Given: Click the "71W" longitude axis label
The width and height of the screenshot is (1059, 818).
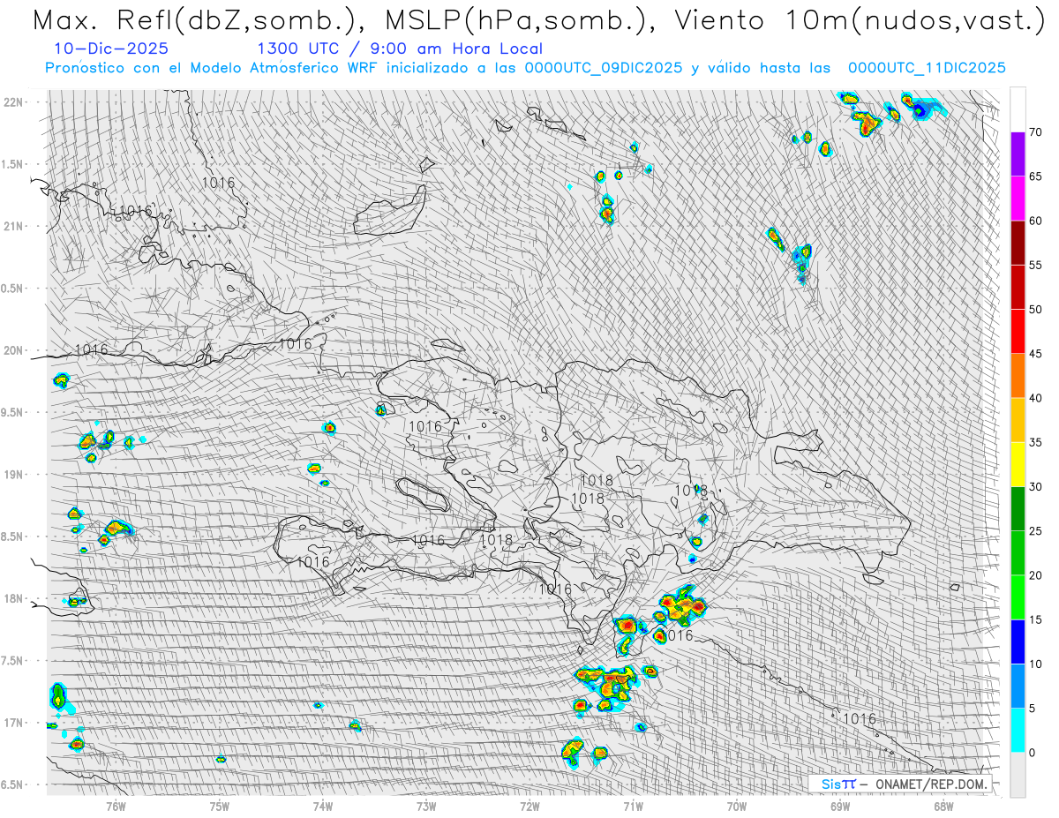Looking at the screenshot, I should [633, 805].
